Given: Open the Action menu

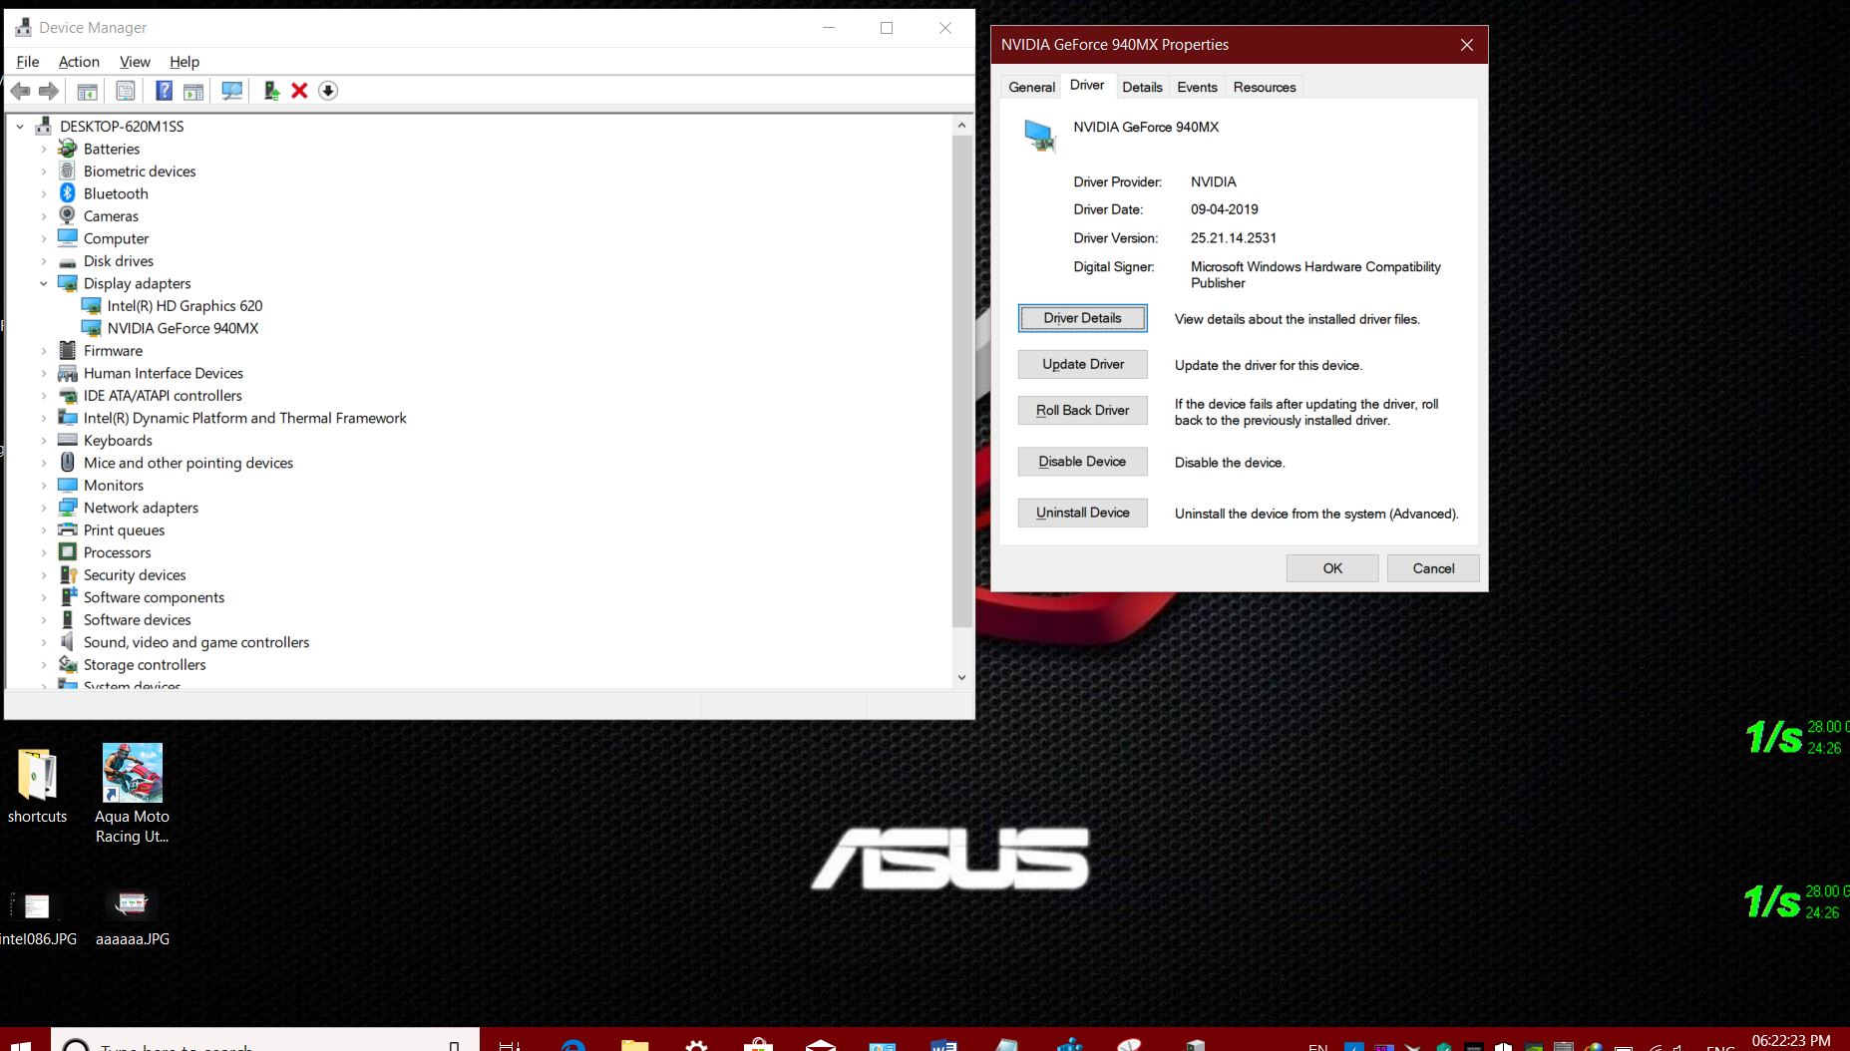Looking at the screenshot, I should point(79,62).
